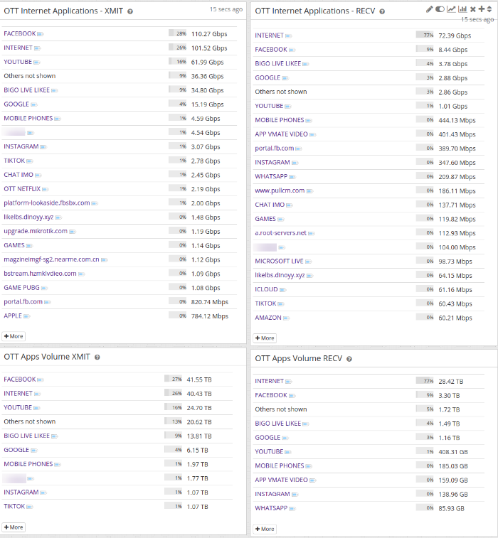
Task: Click tag icon next to MOBILE PHONES 4.59 Gbps
Action: point(58,119)
